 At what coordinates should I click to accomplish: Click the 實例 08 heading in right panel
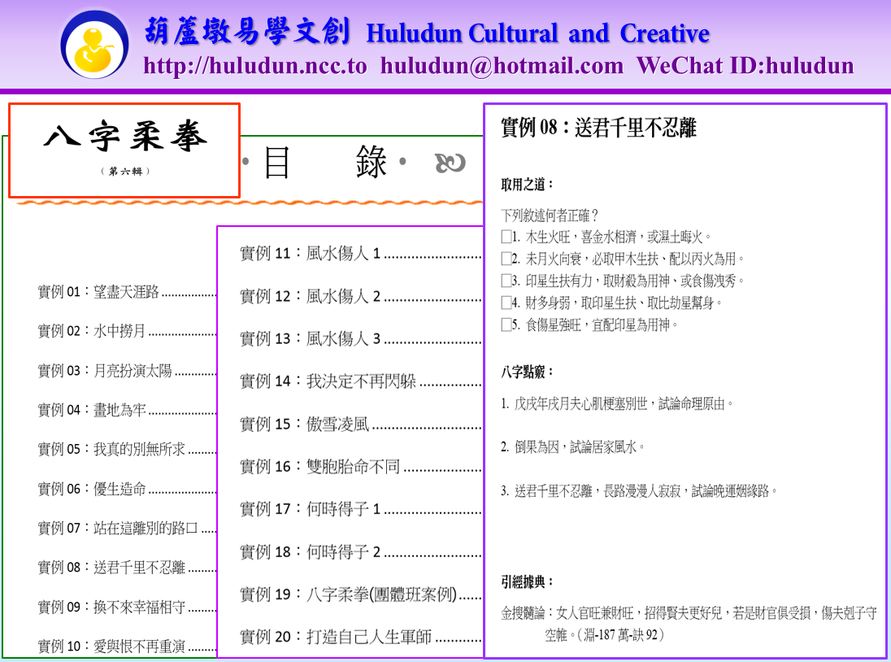[598, 128]
